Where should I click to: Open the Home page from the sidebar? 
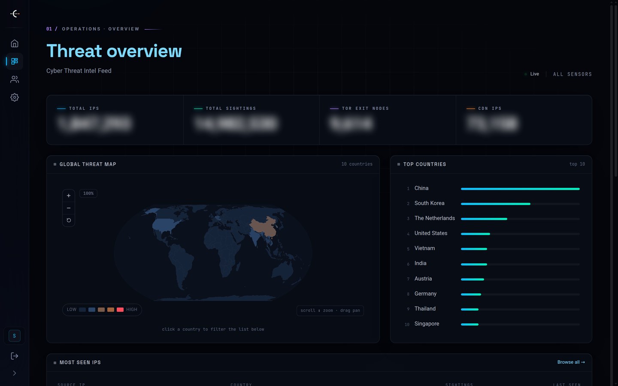click(x=15, y=43)
